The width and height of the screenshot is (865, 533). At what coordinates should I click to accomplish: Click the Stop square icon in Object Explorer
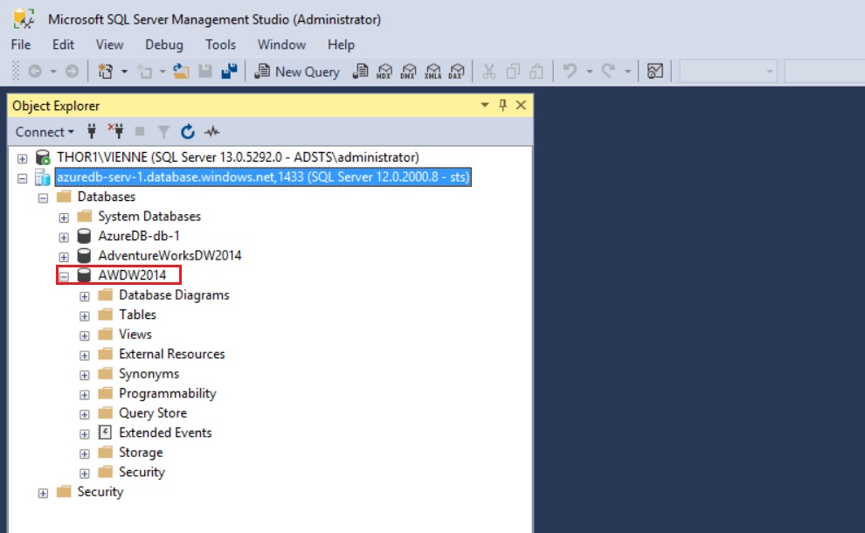click(140, 131)
